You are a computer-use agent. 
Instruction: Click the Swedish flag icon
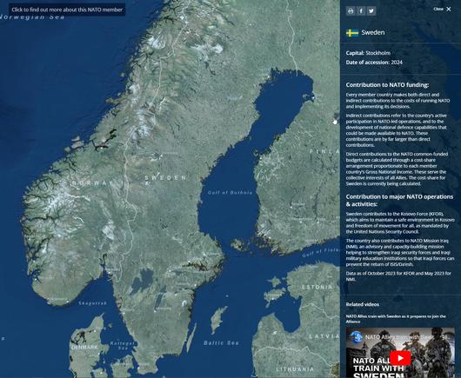[352, 33]
